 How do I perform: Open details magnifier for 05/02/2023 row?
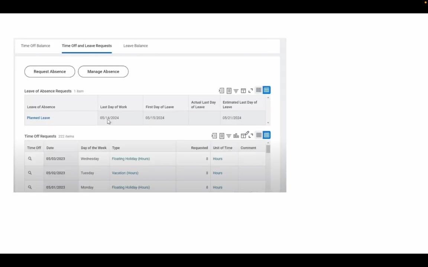click(x=30, y=173)
